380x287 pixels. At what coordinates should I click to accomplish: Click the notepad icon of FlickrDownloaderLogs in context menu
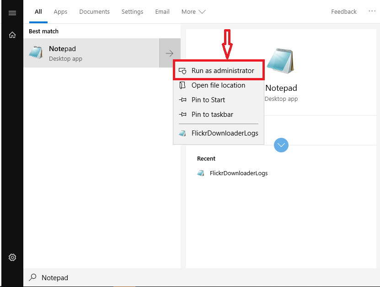click(182, 133)
